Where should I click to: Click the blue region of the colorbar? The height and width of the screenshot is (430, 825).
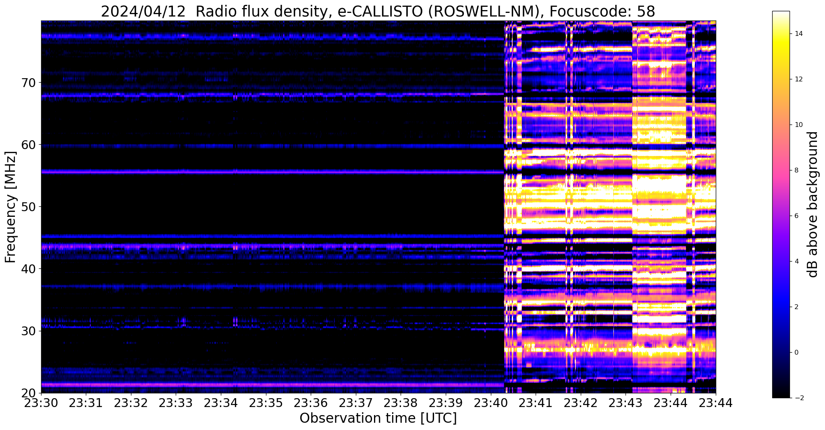(x=781, y=298)
